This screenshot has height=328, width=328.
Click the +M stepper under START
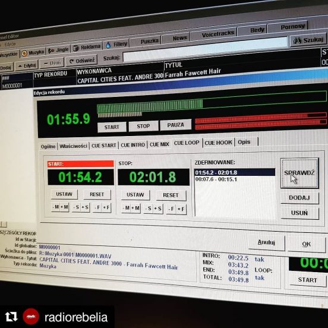[65, 207]
